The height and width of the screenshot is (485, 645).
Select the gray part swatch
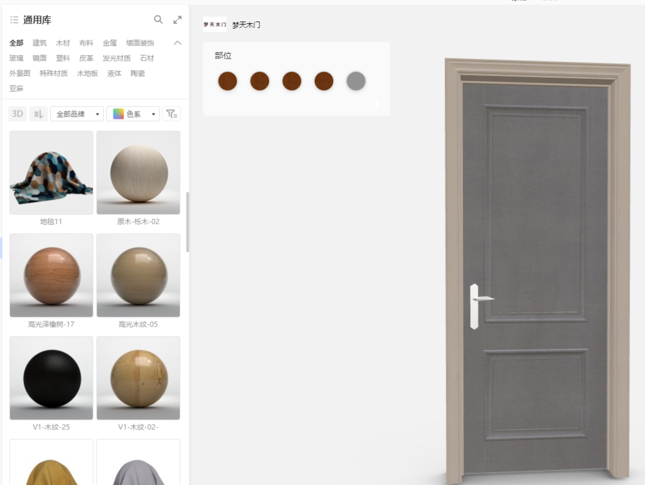[356, 81]
